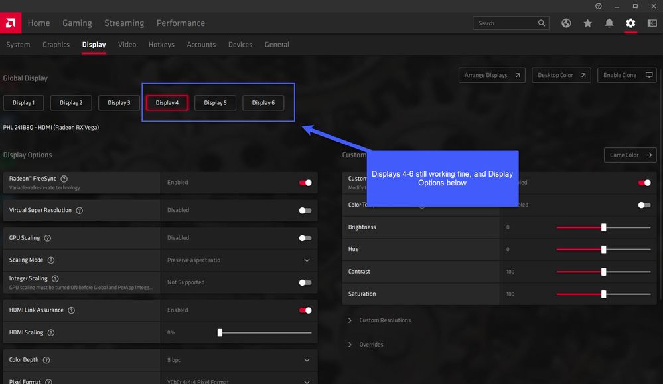
Task: Disable the Radeon FreeSync toggle
Action: 305,183
